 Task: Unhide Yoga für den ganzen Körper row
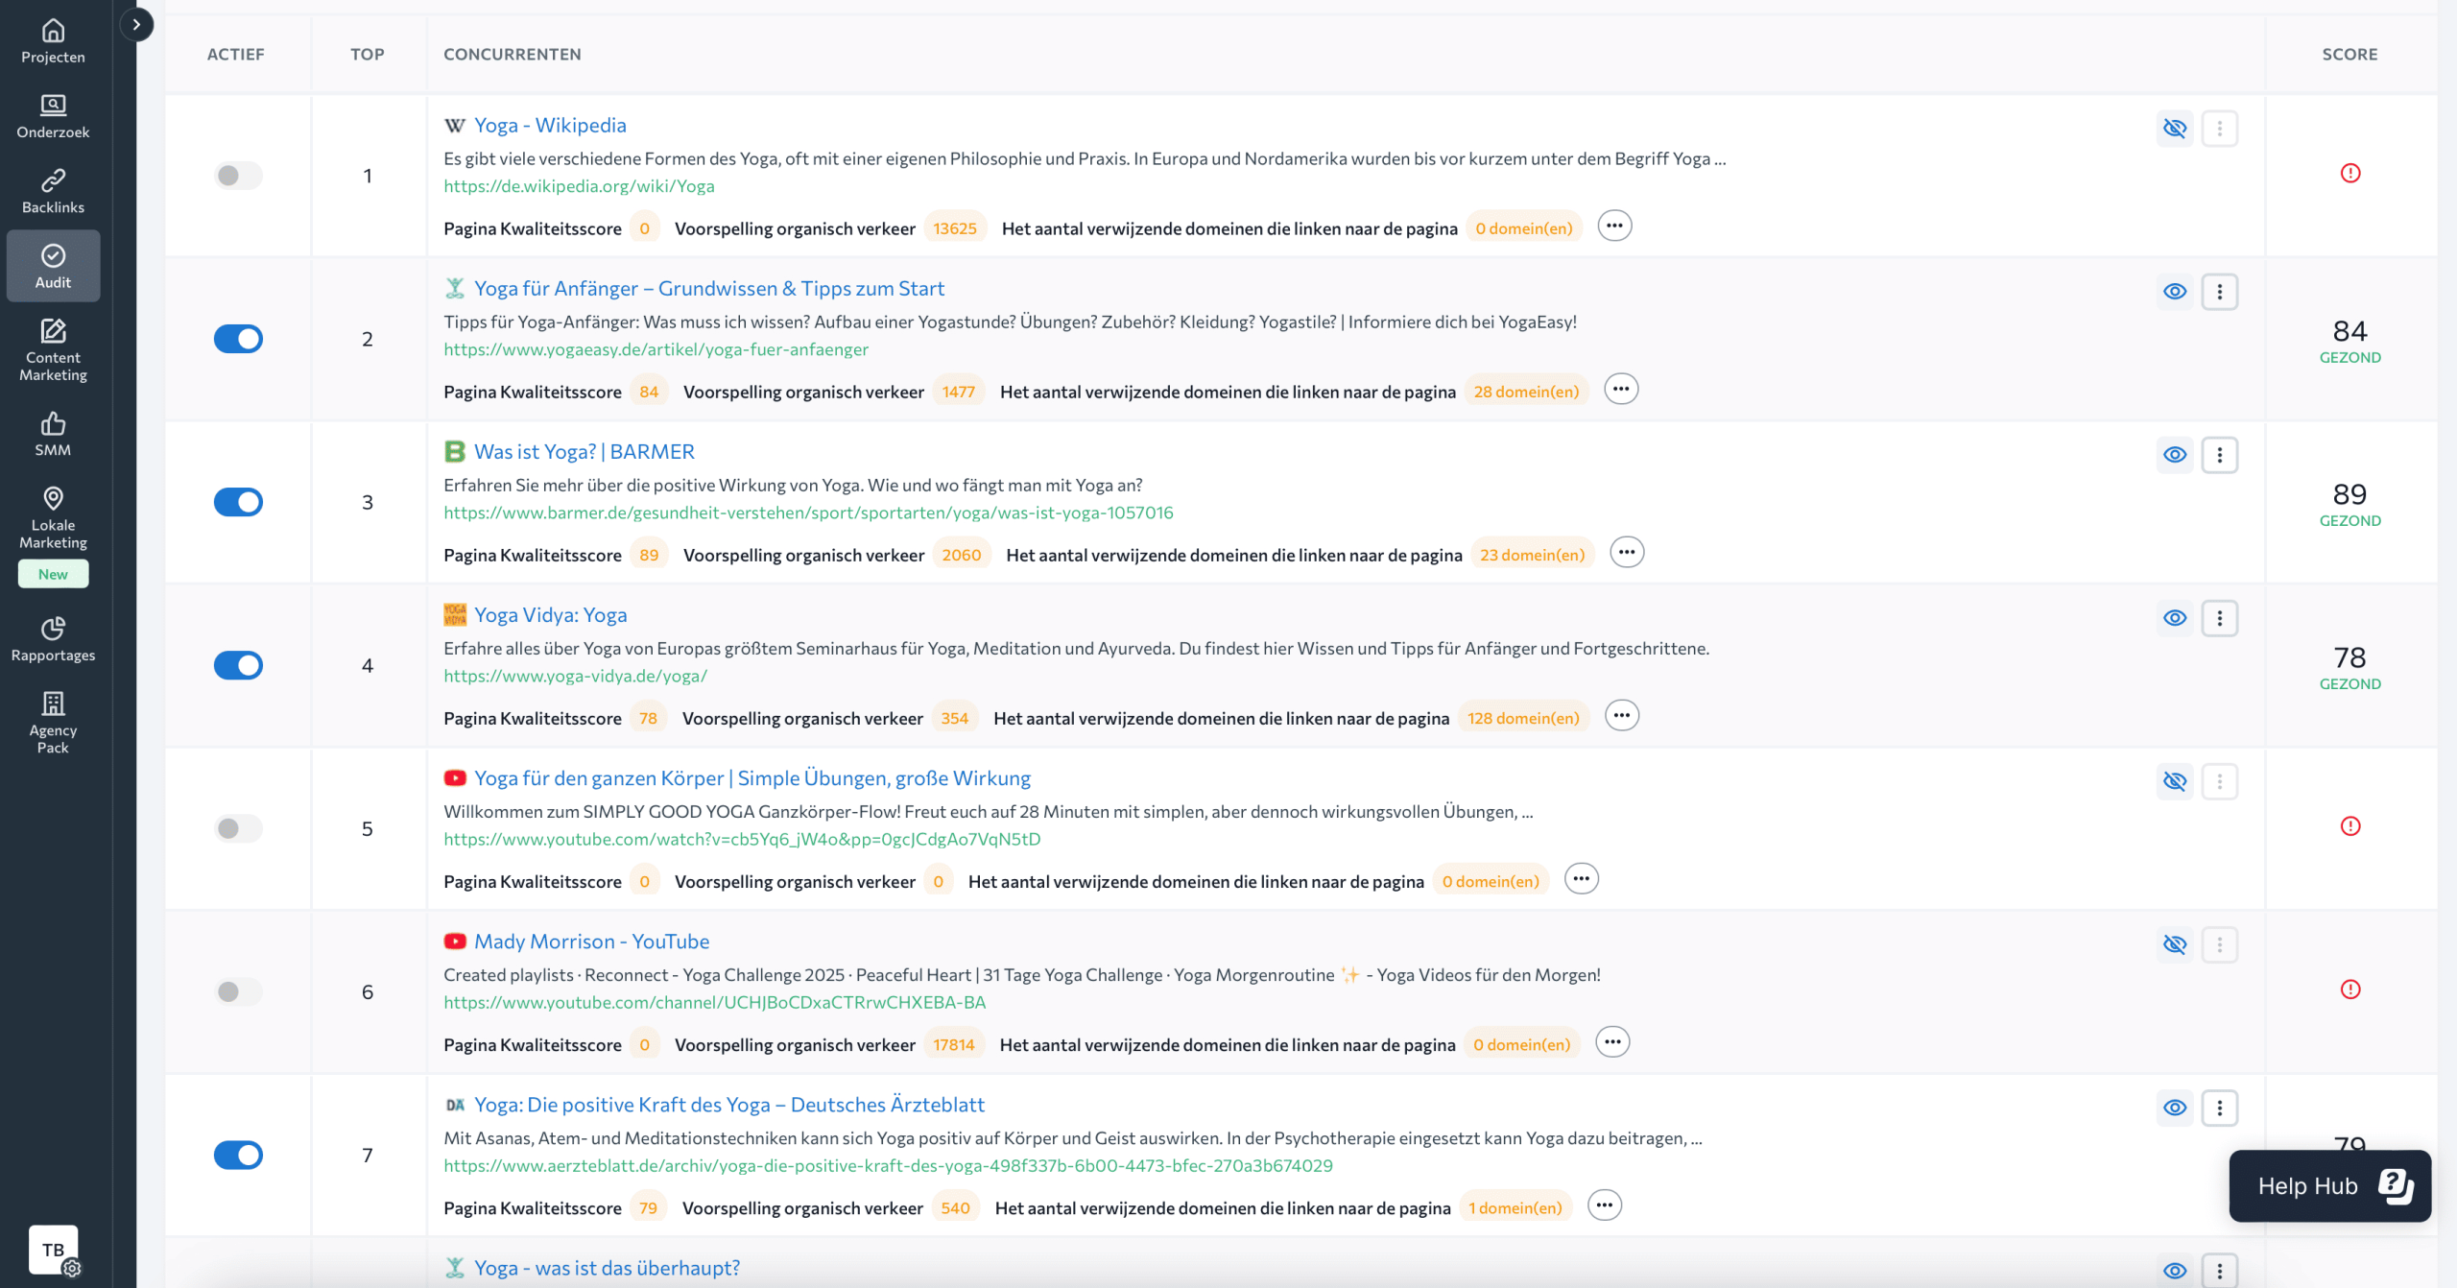point(2175,780)
